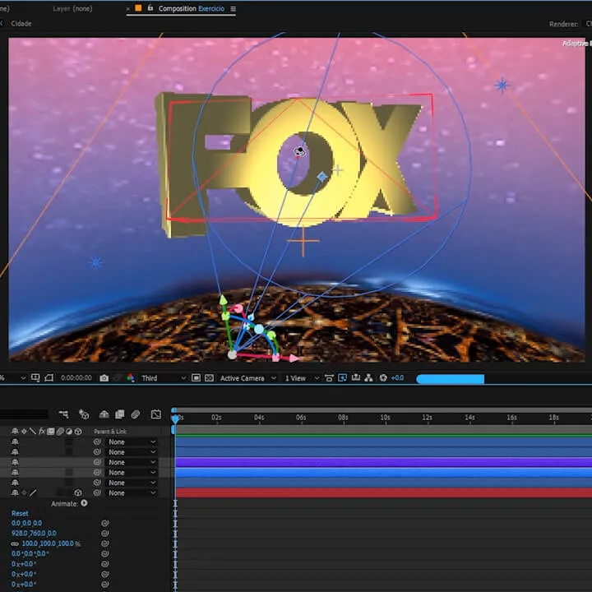Open the Third resolution dropdown

163,378
